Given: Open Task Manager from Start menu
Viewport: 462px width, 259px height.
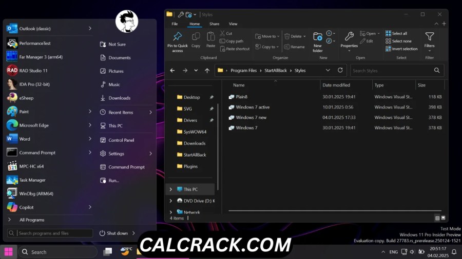Looking at the screenshot, I should (x=49, y=180).
